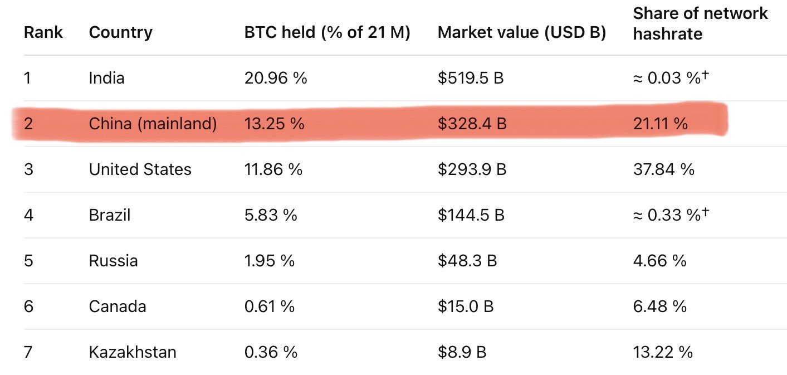Click the Rank column header
Image resolution: width=787 pixels, height=375 pixels.
point(43,32)
